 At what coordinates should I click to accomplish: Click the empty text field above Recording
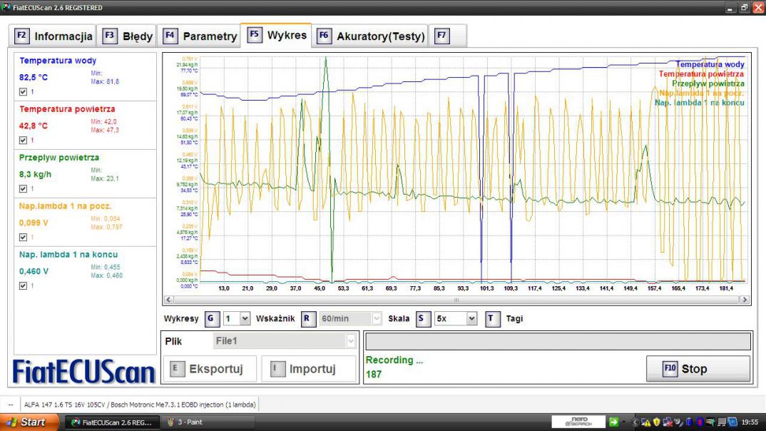(558, 341)
